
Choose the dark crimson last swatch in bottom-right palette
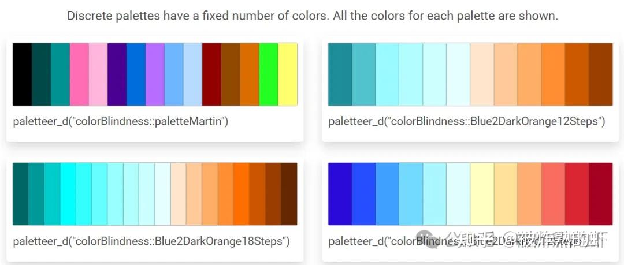click(601, 194)
